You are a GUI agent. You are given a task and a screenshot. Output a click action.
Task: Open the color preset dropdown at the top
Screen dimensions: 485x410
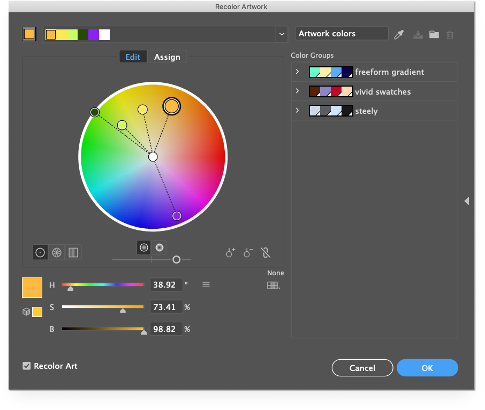tap(282, 34)
